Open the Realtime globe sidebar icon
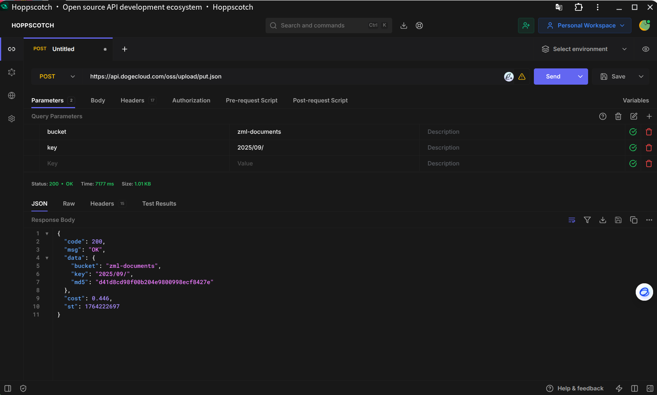The image size is (657, 395). pos(12,95)
